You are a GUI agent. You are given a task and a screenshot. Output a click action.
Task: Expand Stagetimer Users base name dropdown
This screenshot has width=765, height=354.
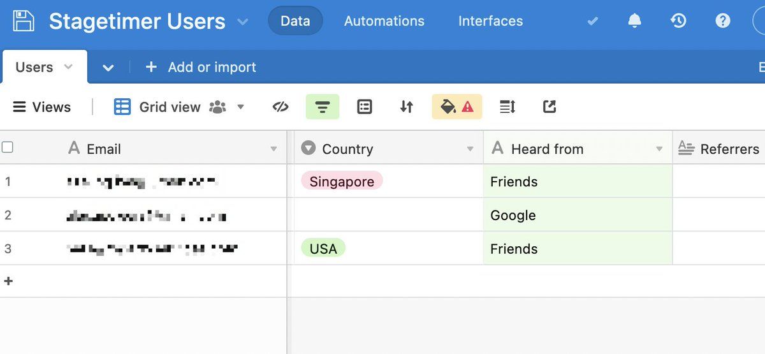[x=243, y=22]
